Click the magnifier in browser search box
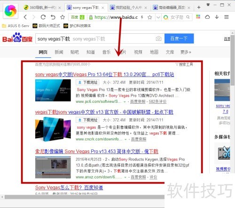This screenshot has width=235, height=208. pos(188,17)
